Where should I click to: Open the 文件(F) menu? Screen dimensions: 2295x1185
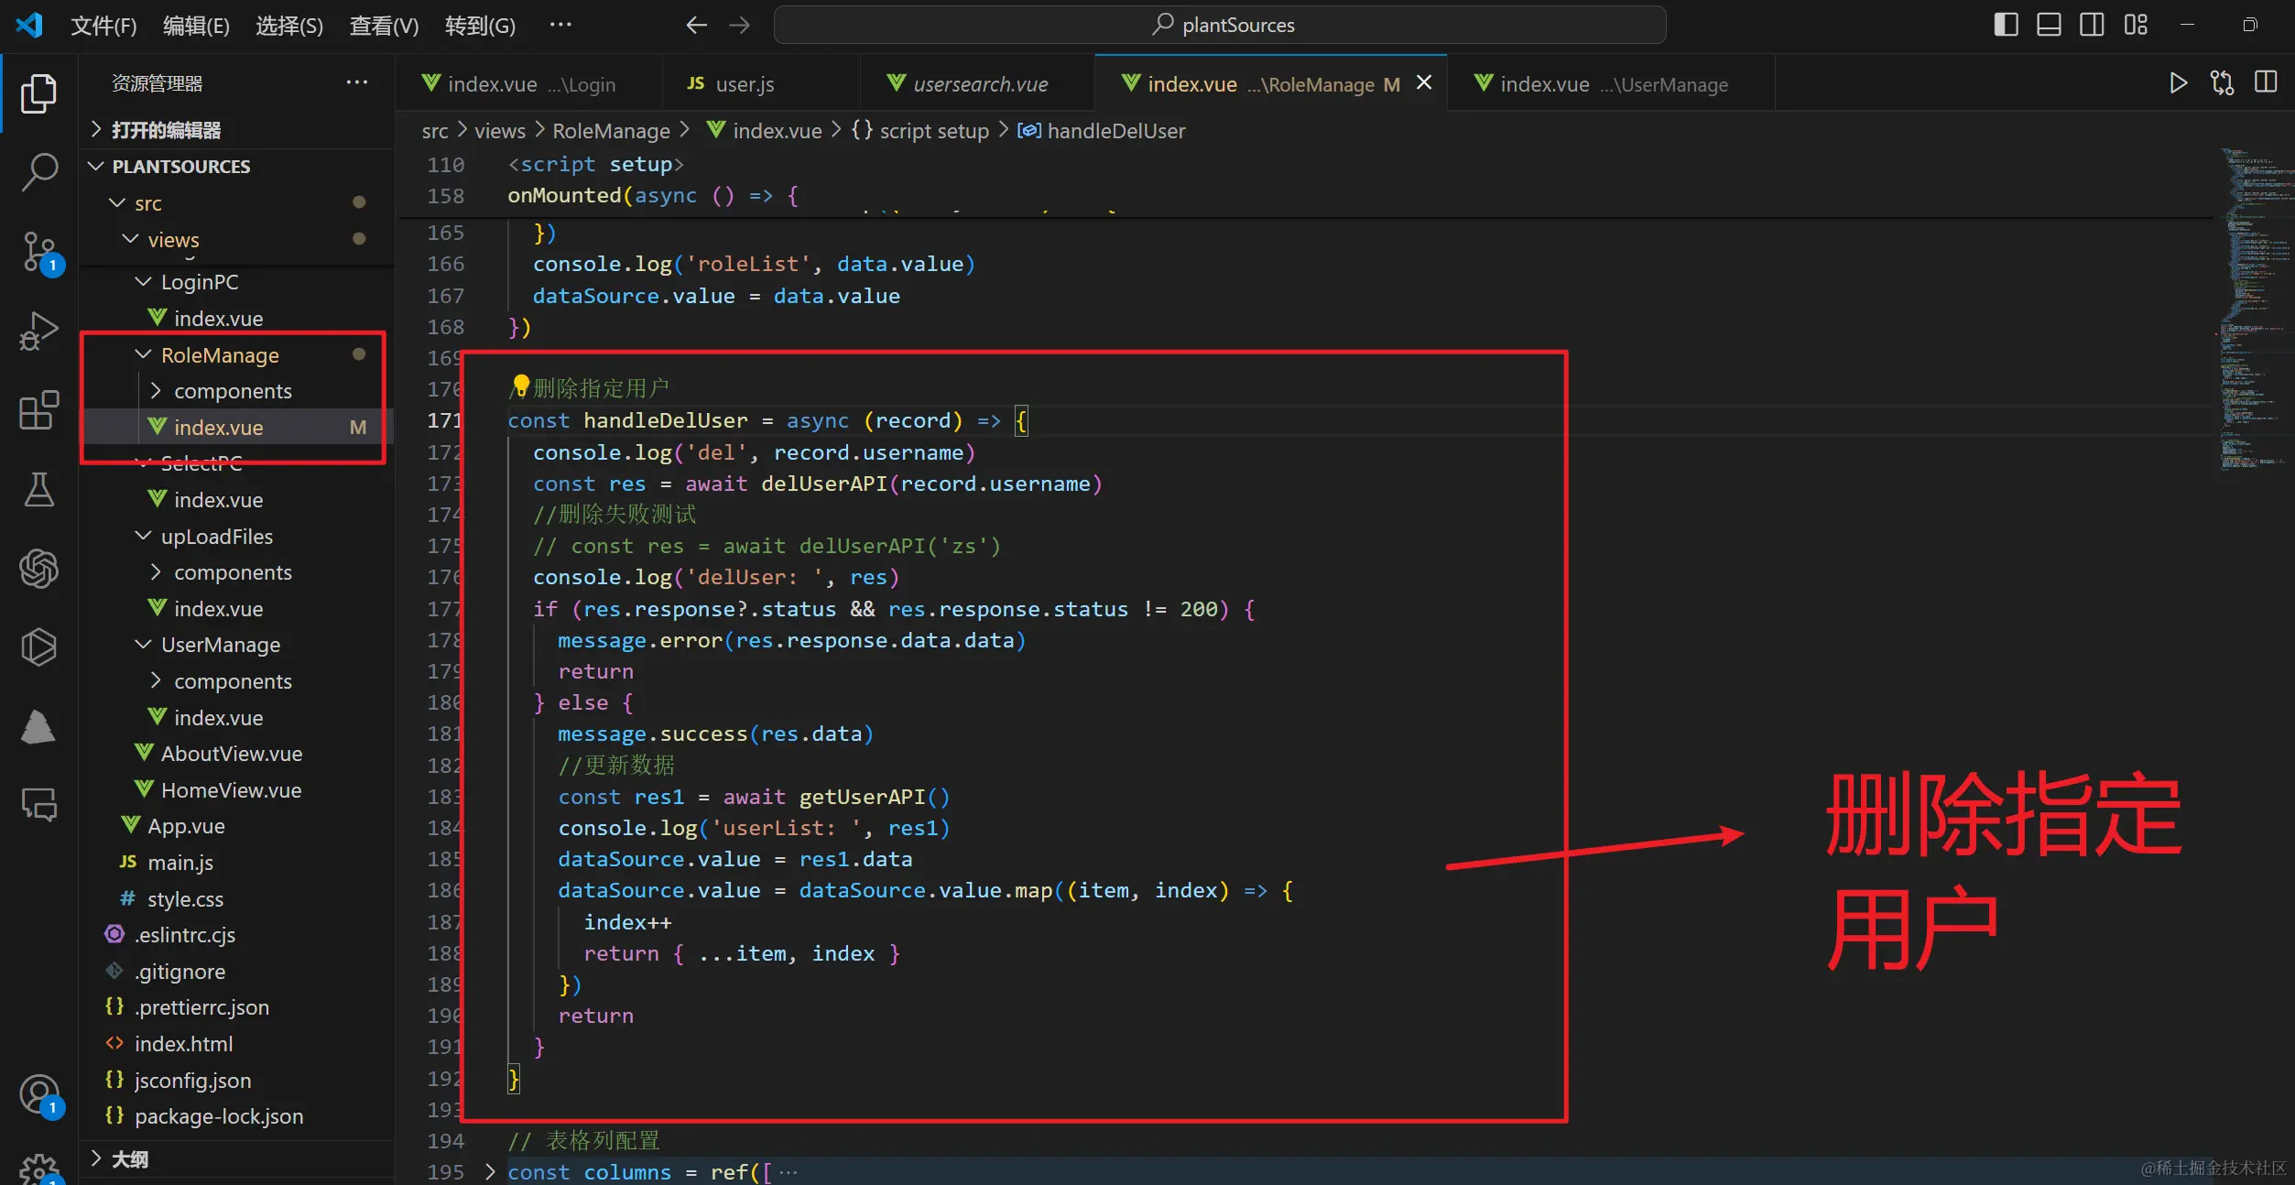[x=103, y=26]
